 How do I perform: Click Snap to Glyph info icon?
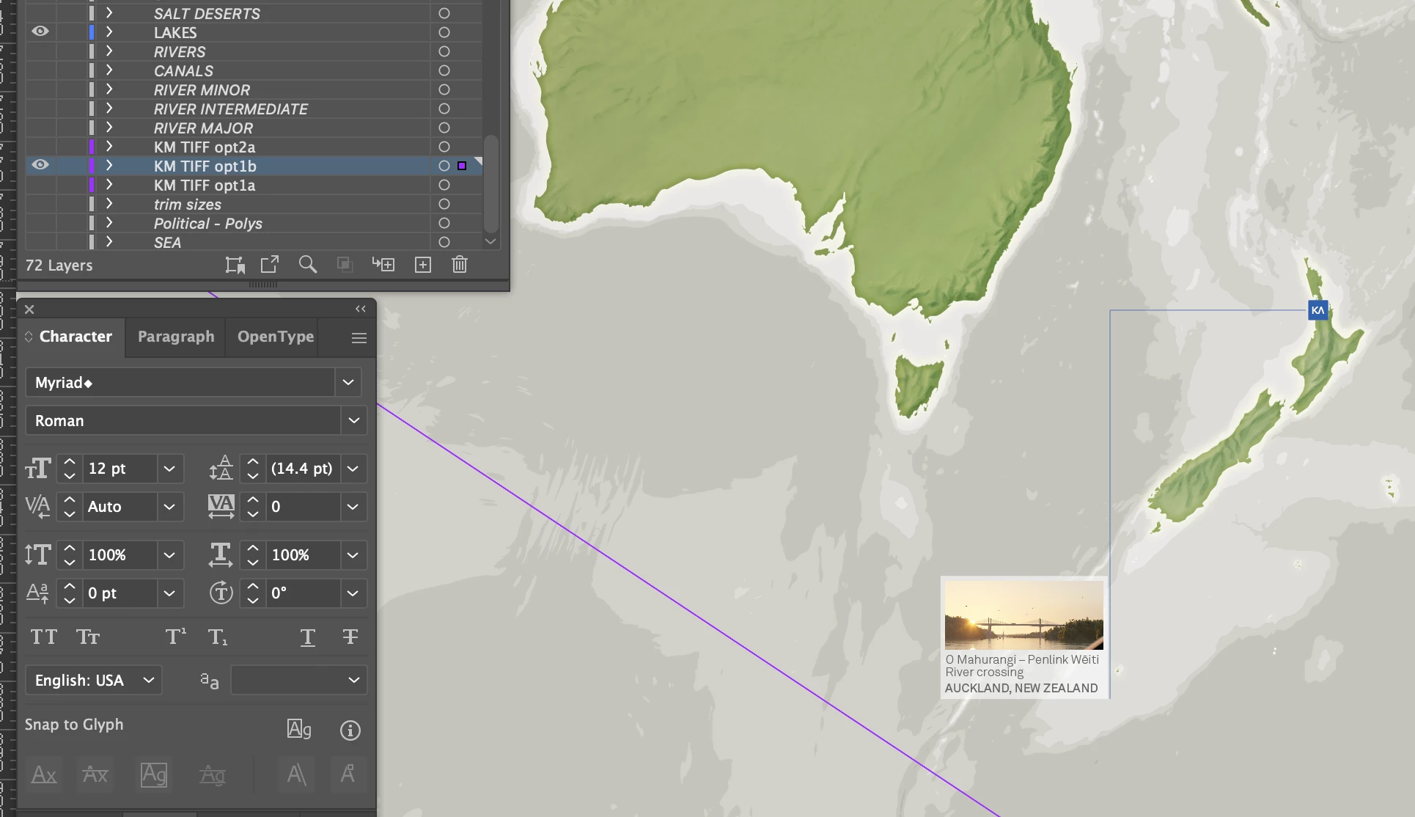(350, 730)
